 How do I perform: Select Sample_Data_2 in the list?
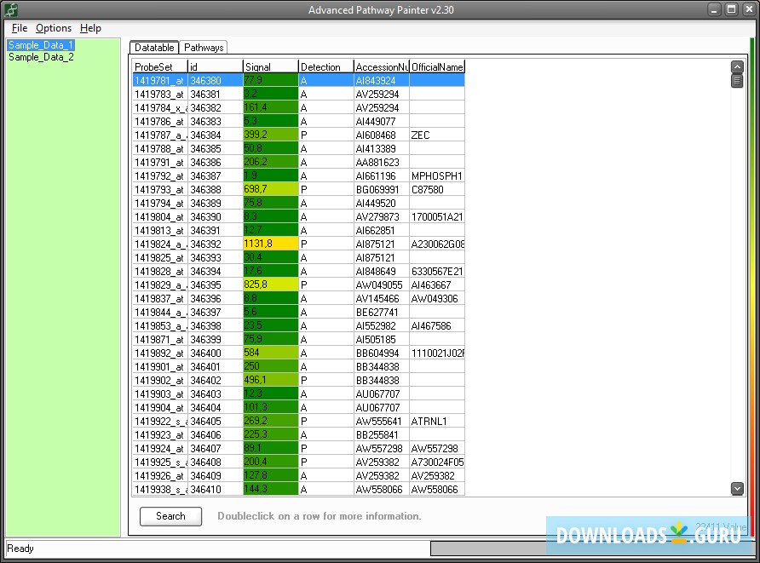click(x=41, y=57)
